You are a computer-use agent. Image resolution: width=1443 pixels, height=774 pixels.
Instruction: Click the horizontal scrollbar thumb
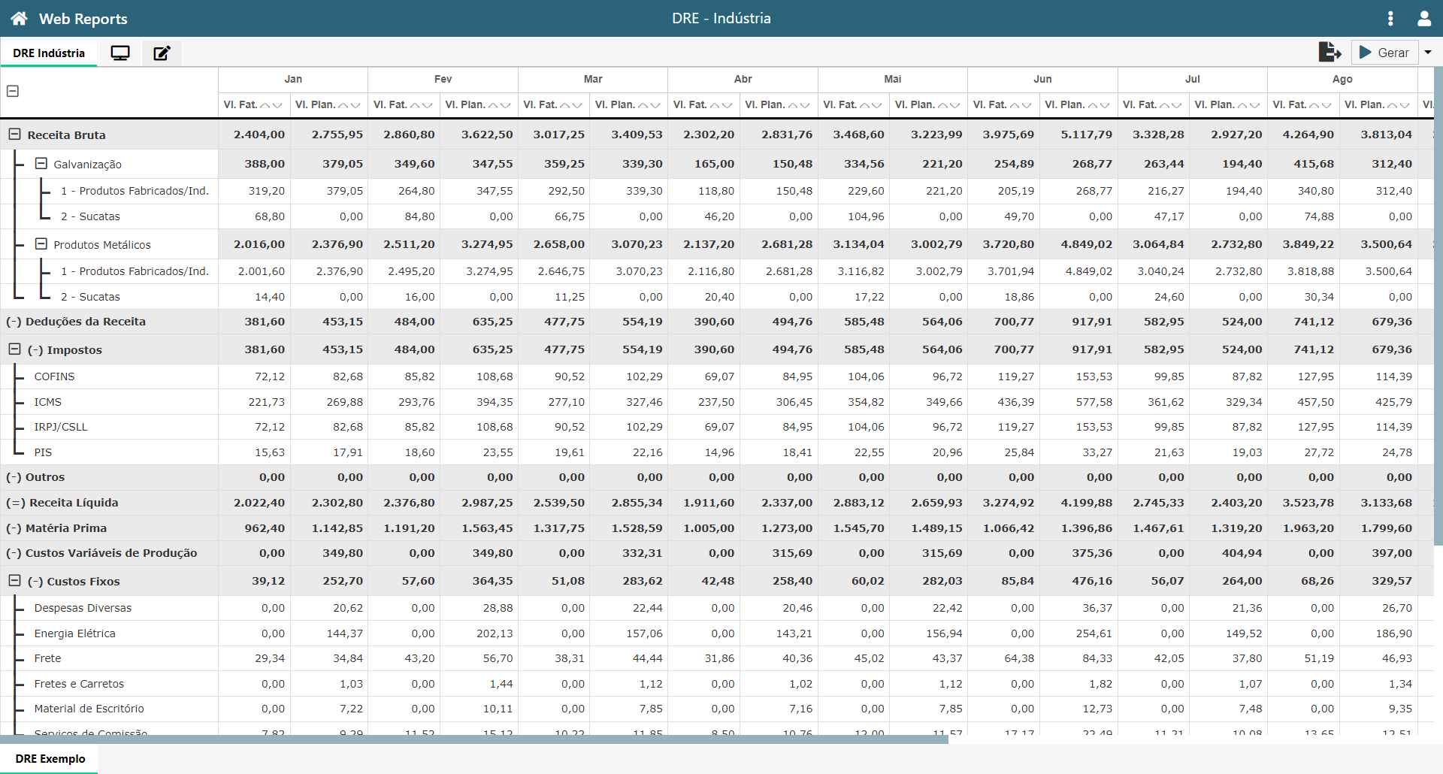click(x=474, y=739)
